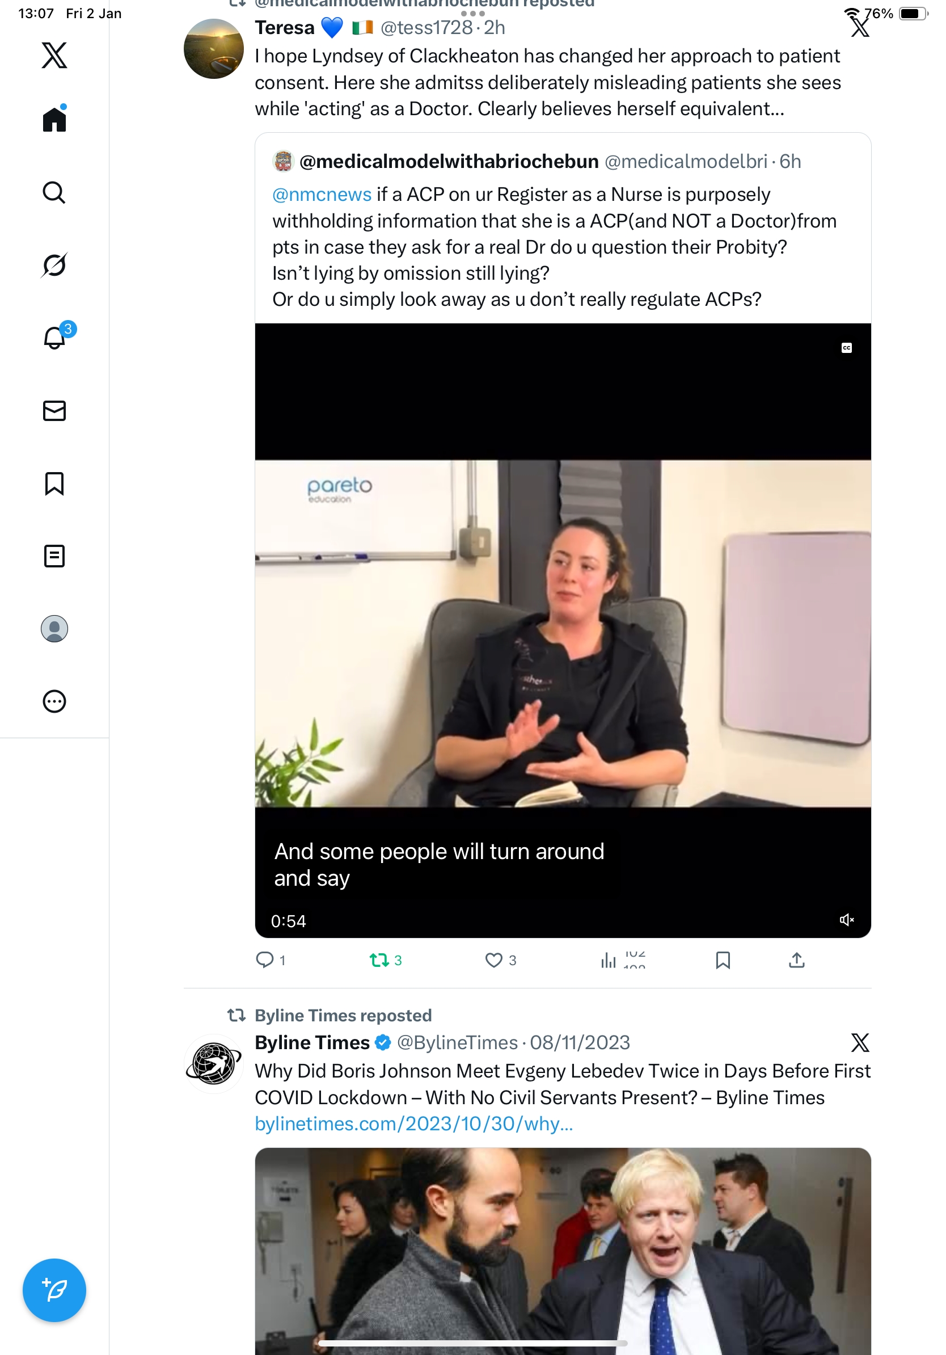Viewport: 946px width, 1355px height.
Task: Toggle closed captions on the video
Action: tap(846, 348)
